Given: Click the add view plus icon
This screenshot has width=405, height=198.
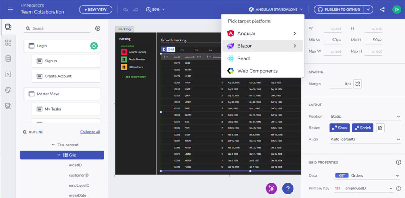Looking at the screenshot, I should click(x=98, y=29).
